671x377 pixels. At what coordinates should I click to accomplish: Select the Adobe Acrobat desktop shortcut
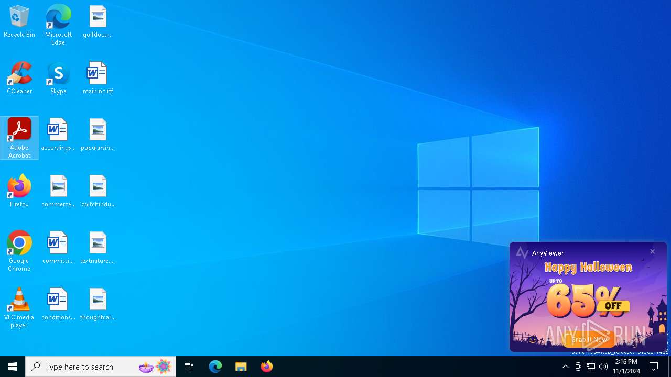tap(19, 138)
